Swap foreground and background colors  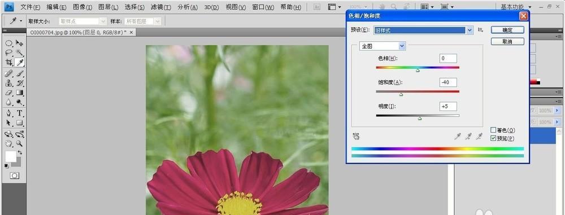[x=20, y=153]
